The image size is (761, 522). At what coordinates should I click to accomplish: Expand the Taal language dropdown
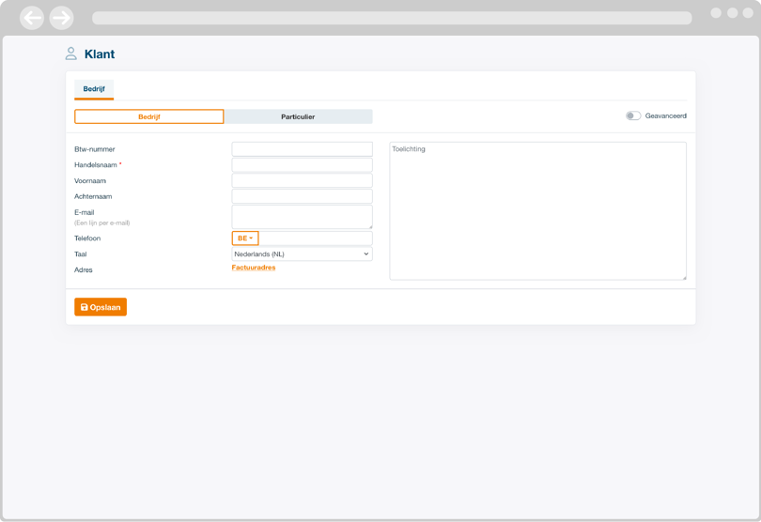click(x=302, y=254)
